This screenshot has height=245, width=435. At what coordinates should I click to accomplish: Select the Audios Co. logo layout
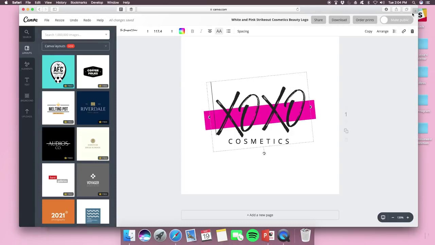pos(58,144)
